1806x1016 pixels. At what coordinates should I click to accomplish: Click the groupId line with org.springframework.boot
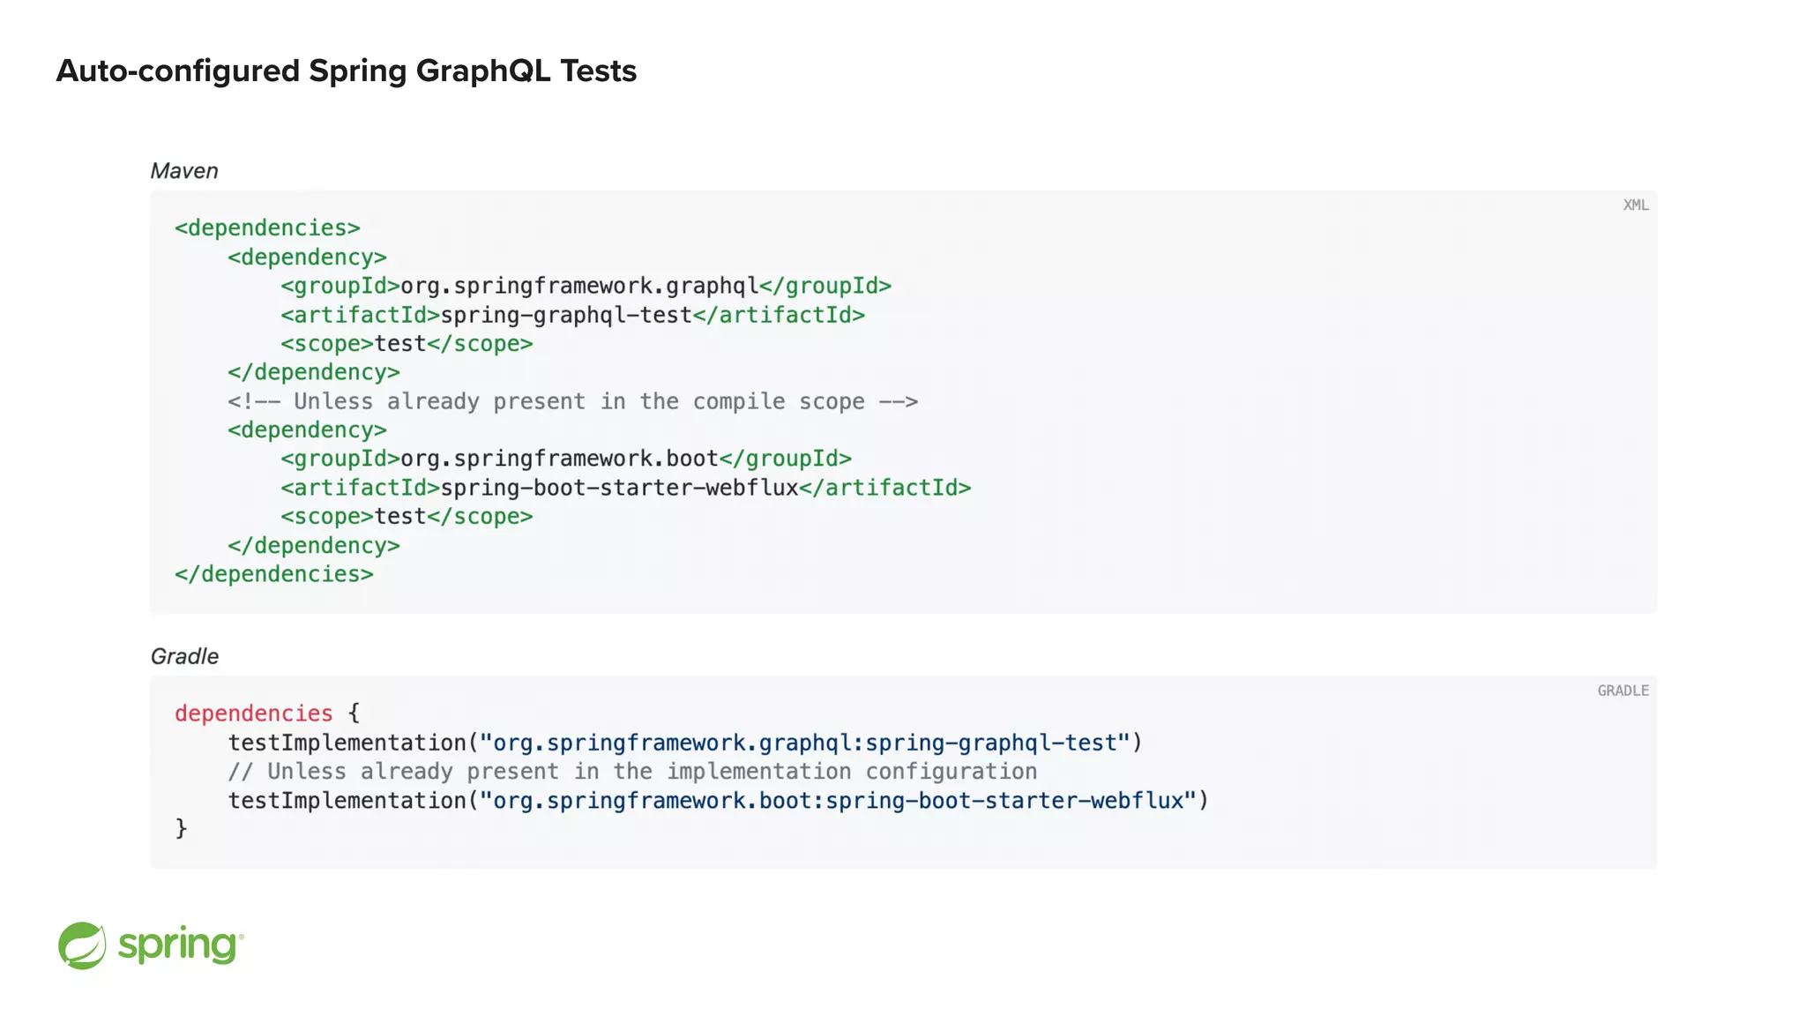(566, 459)
